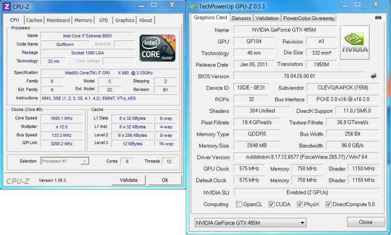Click the Code Name field Gulftown
Viewport: 391px width, 235px height.
click(x=65, y=44)
